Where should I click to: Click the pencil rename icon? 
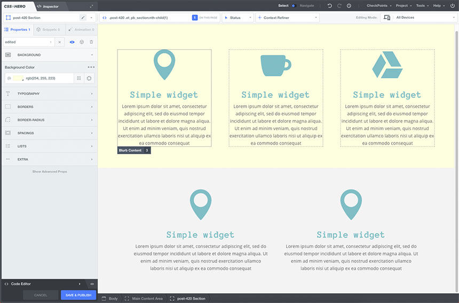pyautogui.click(x=83, y=18)
